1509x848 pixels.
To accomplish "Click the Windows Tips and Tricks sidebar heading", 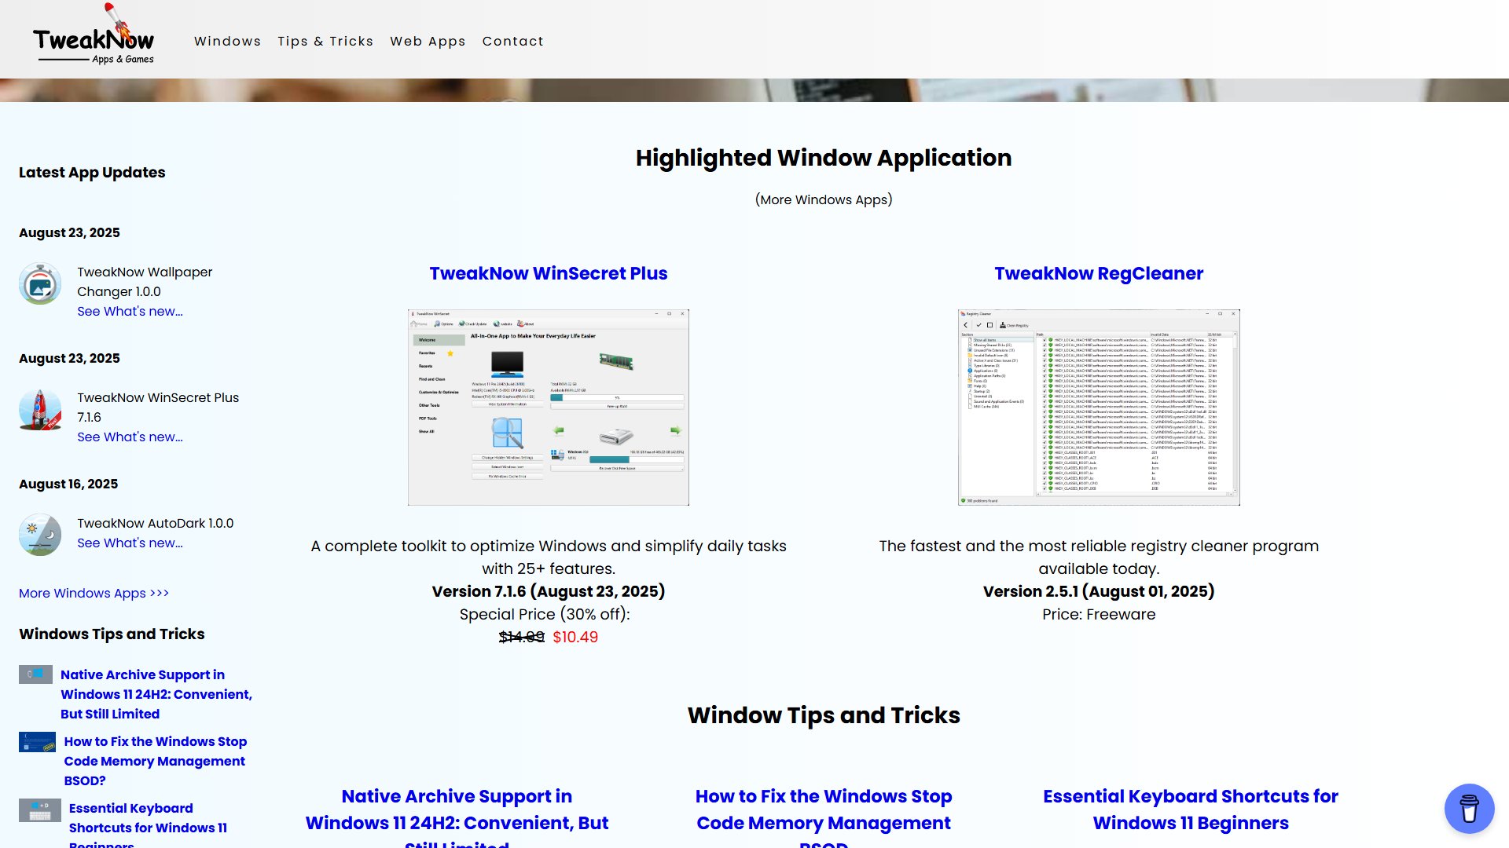I will (x=112, y=634).
